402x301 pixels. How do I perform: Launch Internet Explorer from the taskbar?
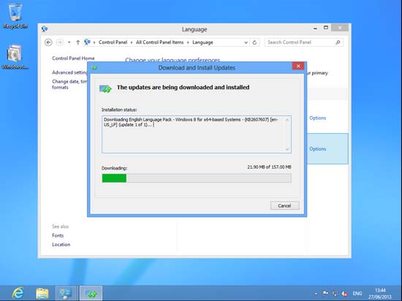[18, 293]
